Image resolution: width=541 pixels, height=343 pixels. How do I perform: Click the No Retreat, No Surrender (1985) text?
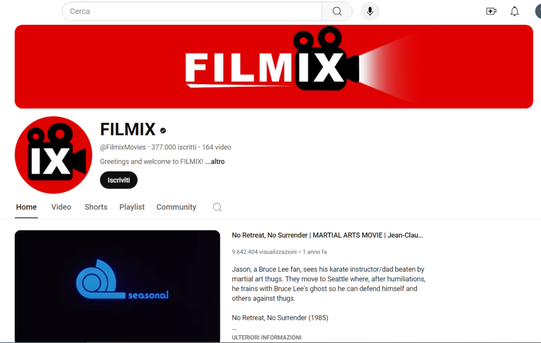pos(280,318)
